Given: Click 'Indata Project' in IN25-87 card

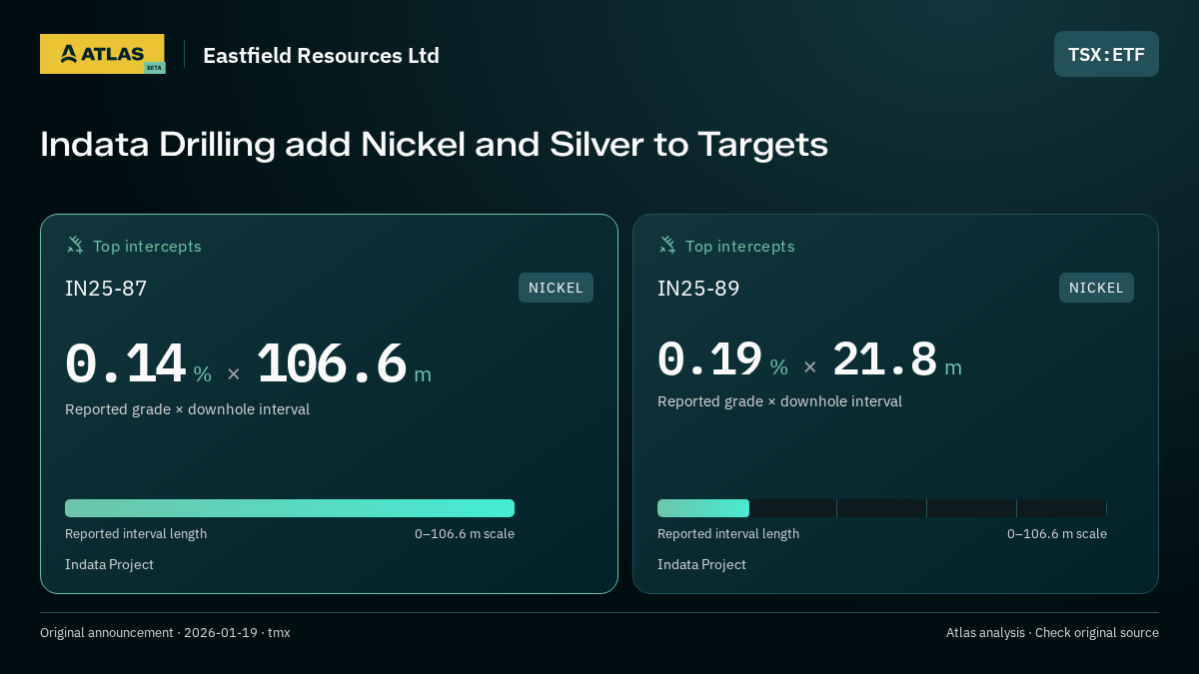Looking at the screenshot, I should pos(109,565).
